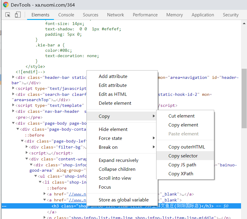247x219 pixels.
Task: Click the text-shadow #efefef line
Action: (83, 29)
